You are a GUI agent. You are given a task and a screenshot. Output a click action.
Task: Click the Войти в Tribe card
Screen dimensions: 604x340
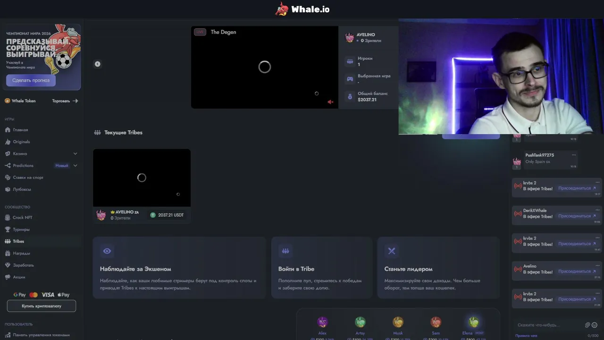click(x=322, y=268)
